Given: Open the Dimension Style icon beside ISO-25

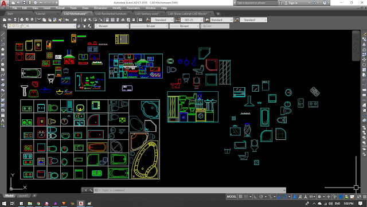Looking at the screenshot, I should (178, 20).
